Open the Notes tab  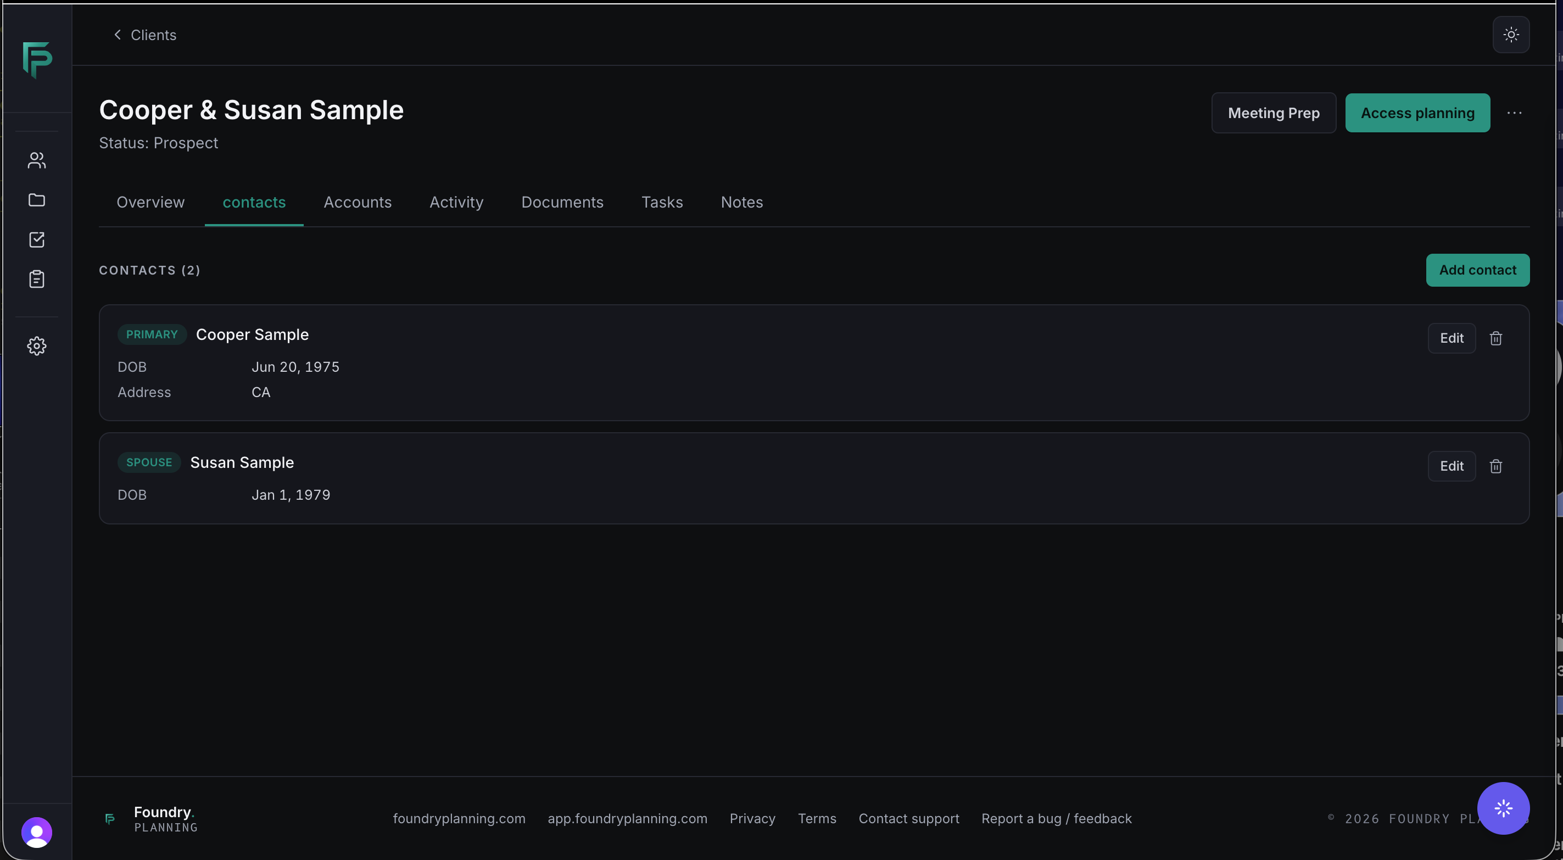click(x=741, y=202)
